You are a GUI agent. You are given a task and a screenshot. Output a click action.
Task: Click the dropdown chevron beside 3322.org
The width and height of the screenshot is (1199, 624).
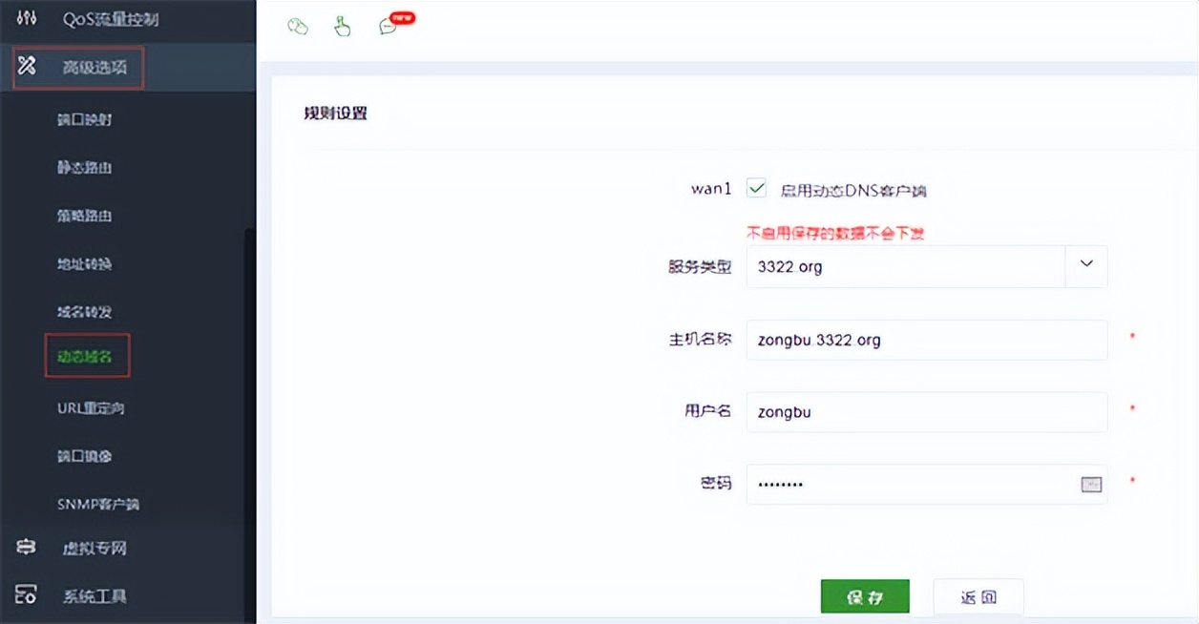pos(1085,266)
